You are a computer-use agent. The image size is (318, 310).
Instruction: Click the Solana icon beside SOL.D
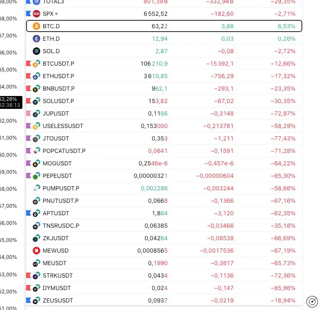(x=36, y=51)
